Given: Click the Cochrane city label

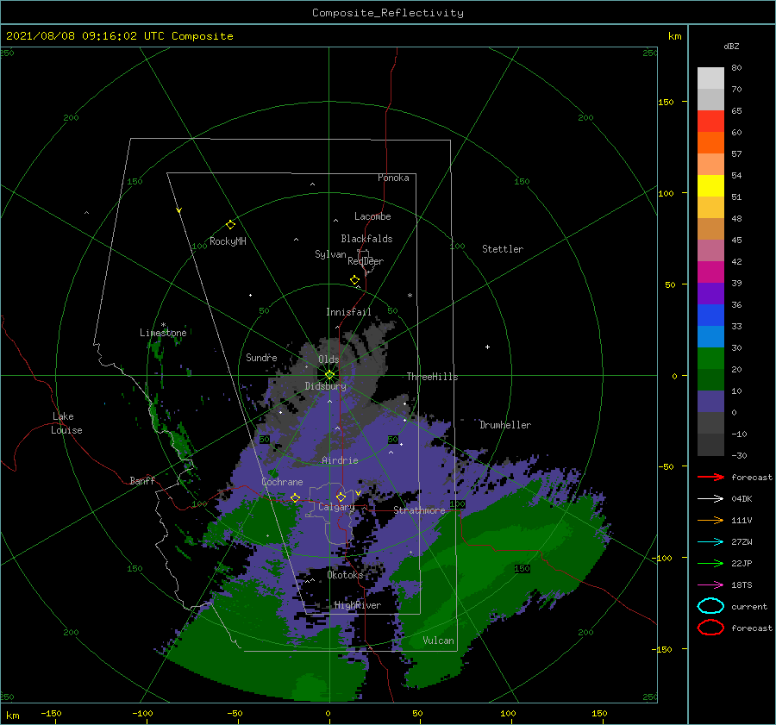Looking at the screenshot, I should click(x=282, y=482).
